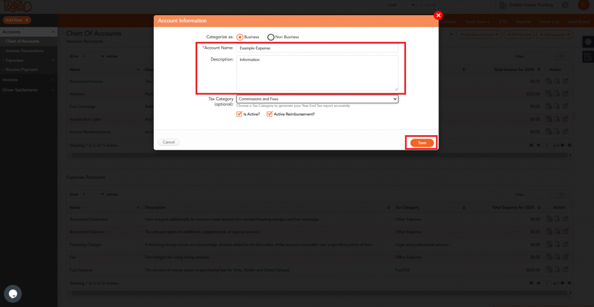The height and width of the screenshot is (307, 594).
Task: Close the Account Information dialog
Action: (x=439, y=16)
